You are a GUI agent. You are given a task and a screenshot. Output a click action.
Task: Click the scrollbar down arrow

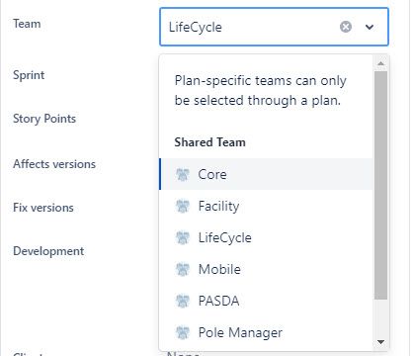click(x=380, y=342)
